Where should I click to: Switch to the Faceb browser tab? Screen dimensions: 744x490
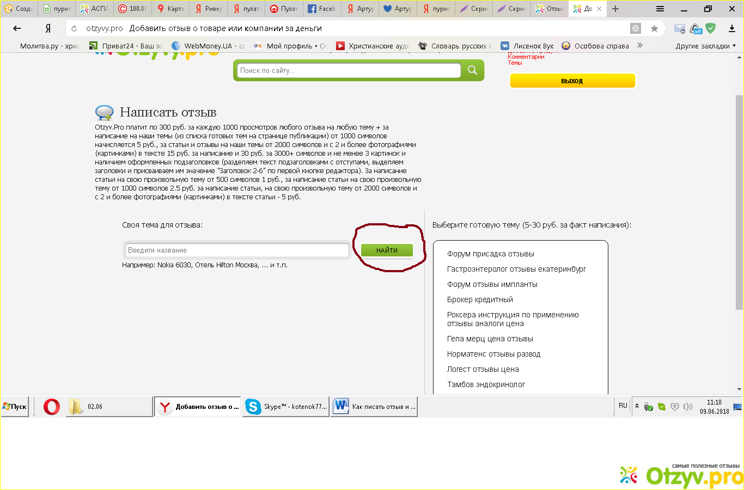322,9
